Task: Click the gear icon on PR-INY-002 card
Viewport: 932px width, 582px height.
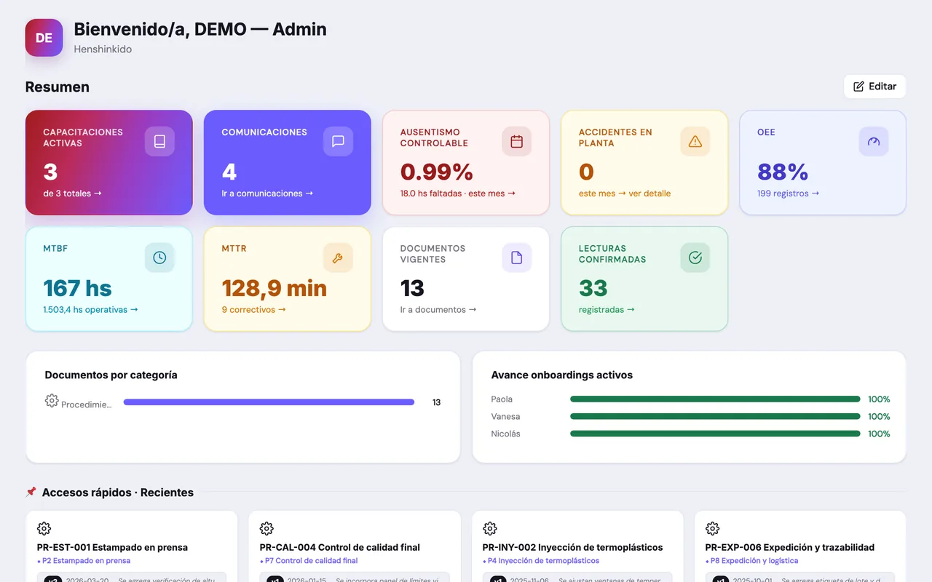Action: click(489, 529)
